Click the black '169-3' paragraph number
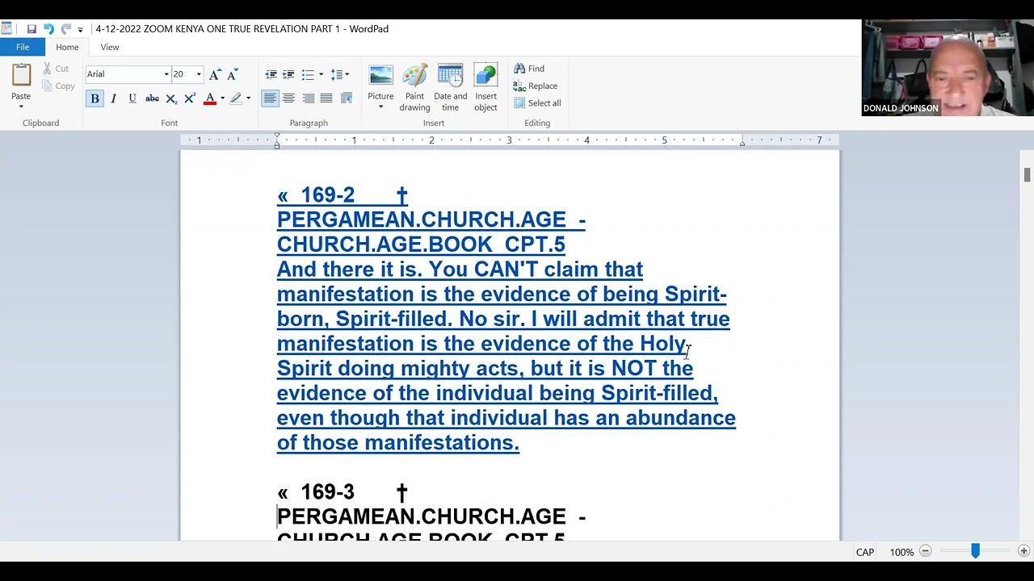This screenshot has height=581, width=1034. point(327,492)
